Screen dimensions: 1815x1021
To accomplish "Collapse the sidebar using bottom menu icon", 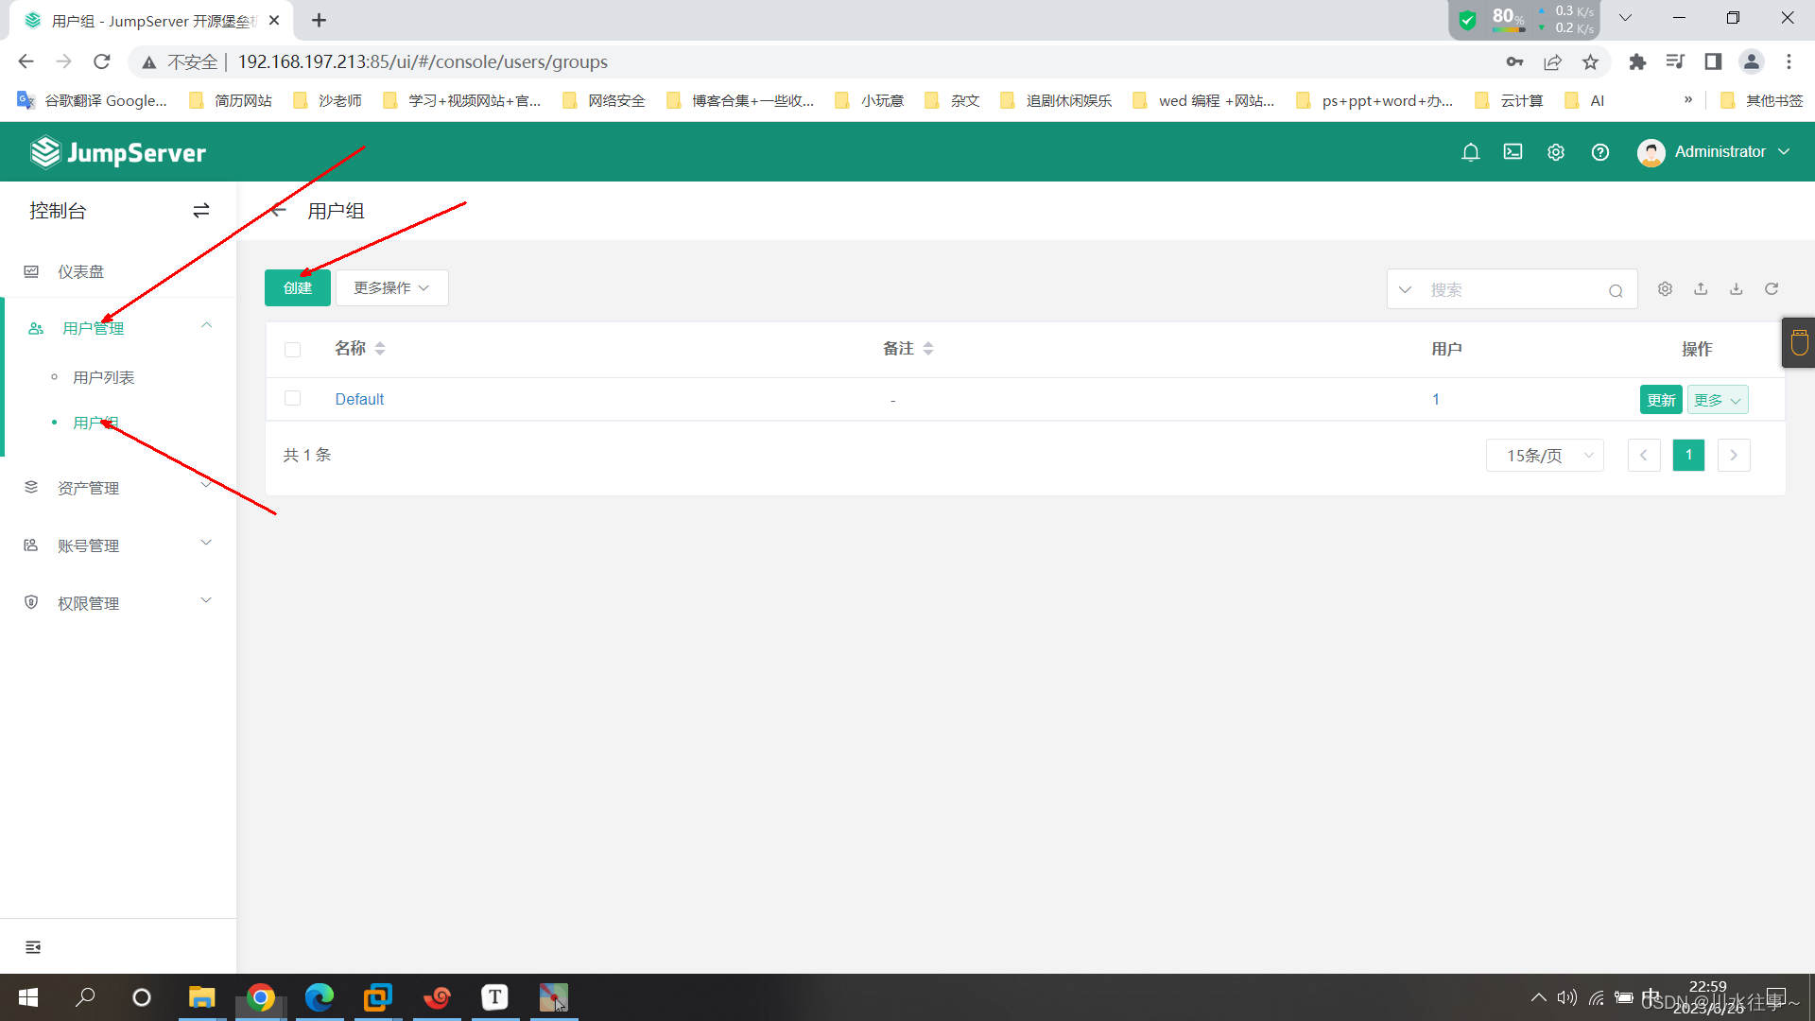I will click(33, 947).
